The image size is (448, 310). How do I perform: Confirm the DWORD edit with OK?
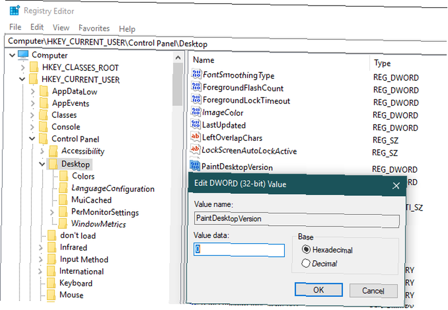319,290
